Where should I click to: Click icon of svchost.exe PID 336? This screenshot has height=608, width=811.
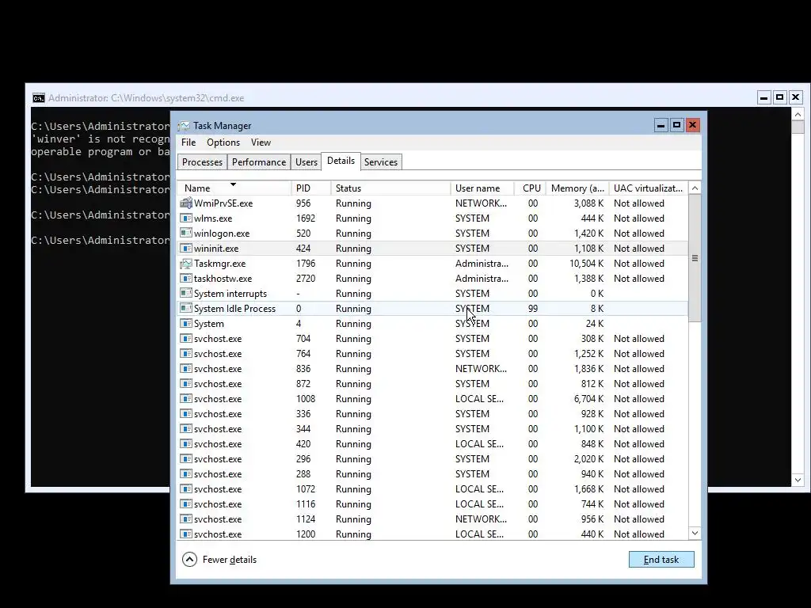(x=185, y=413)
